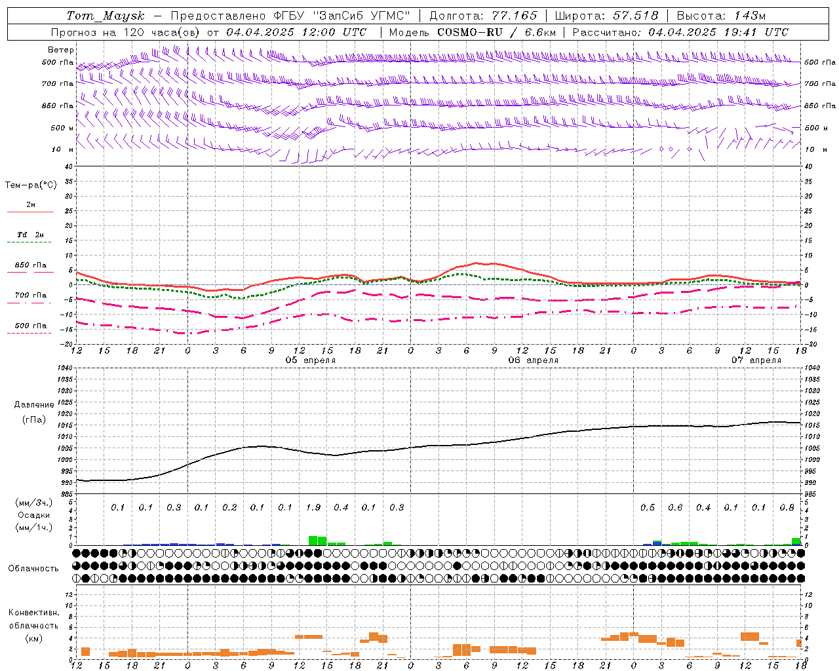
Task: Click the tallest green precipitation bar under 1.9
Action: 313,541
